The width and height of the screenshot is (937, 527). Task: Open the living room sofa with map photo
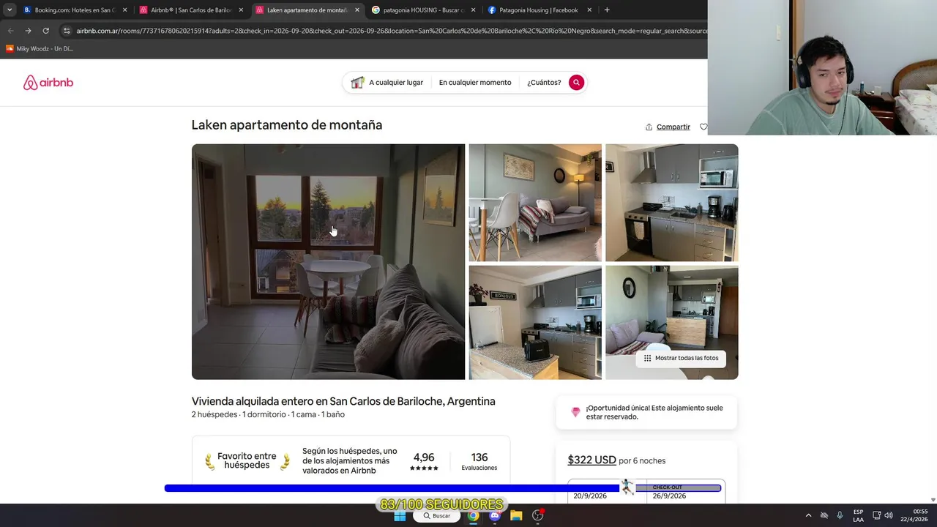535,203
